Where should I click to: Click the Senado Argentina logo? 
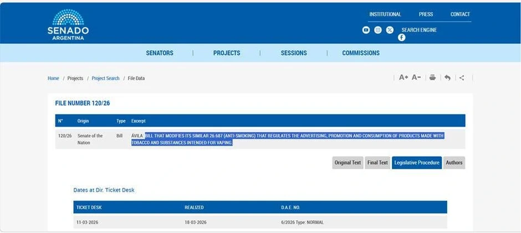(x=68, y=24)
